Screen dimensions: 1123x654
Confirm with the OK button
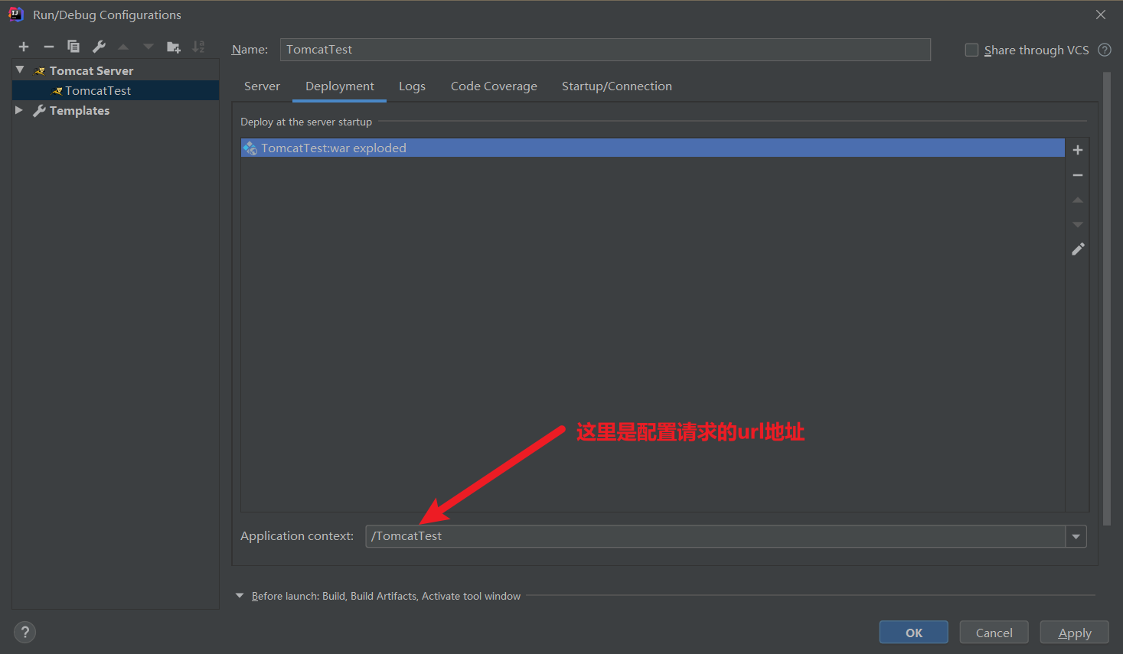[914, 633]
